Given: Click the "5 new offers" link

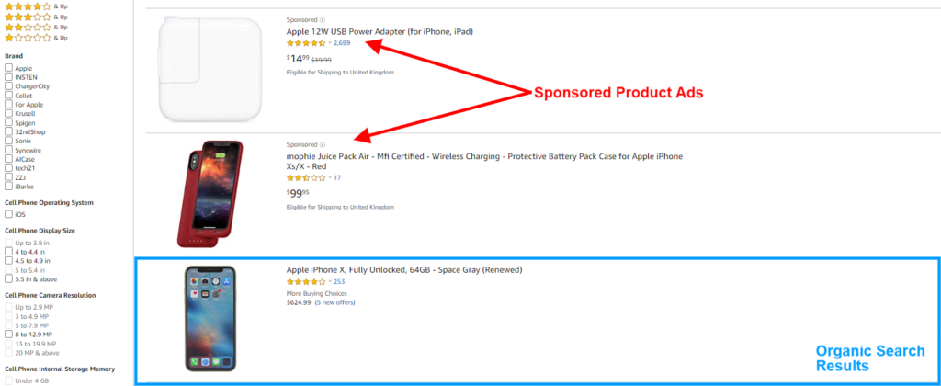Looking at the screenshot, I should (x=339, y=301).
